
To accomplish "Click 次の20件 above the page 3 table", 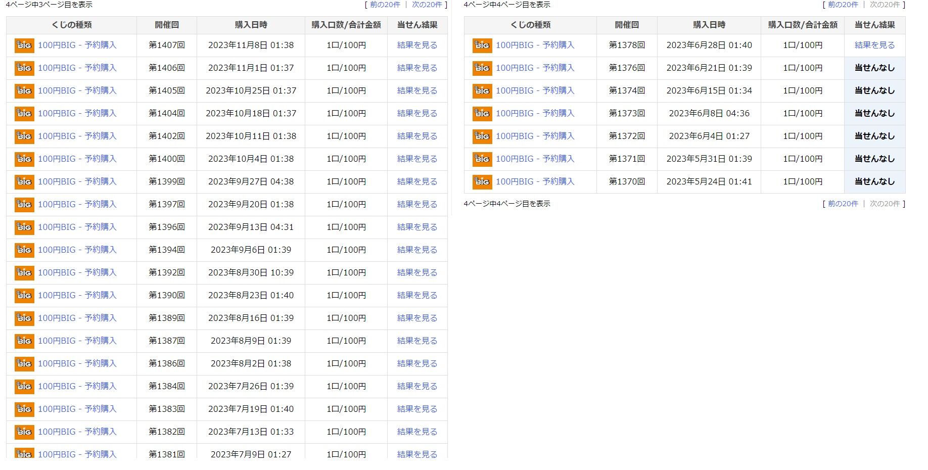I will tap(427, 5).
